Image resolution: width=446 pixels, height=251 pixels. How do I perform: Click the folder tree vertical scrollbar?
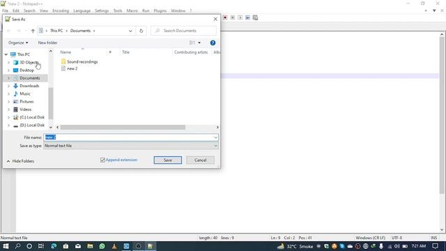[x=51, y=103]
